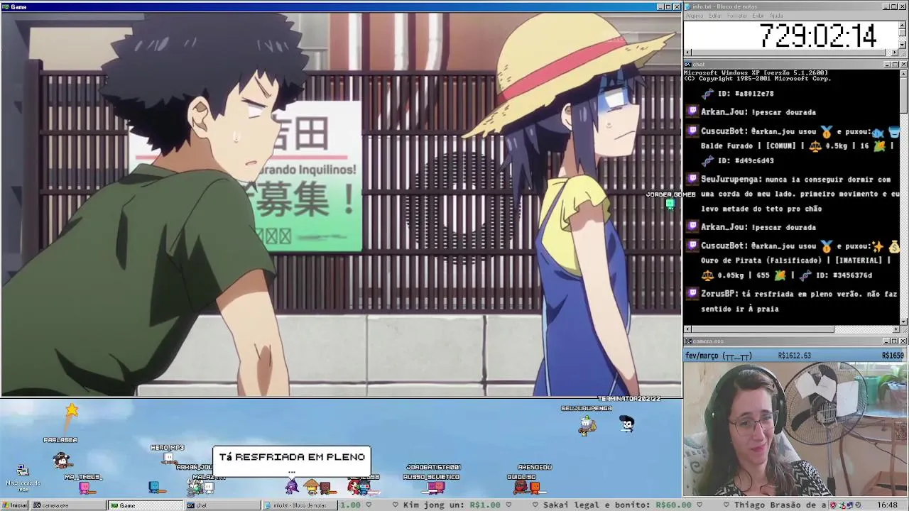This screenshot has width=909, height=511.
Task: Click the scales icon before 0.5kg
Action: tap(815, 145)
